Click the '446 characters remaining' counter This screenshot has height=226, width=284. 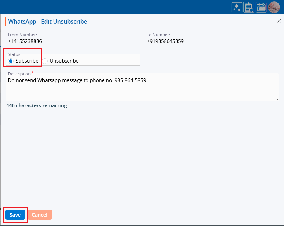pos(37,106)
